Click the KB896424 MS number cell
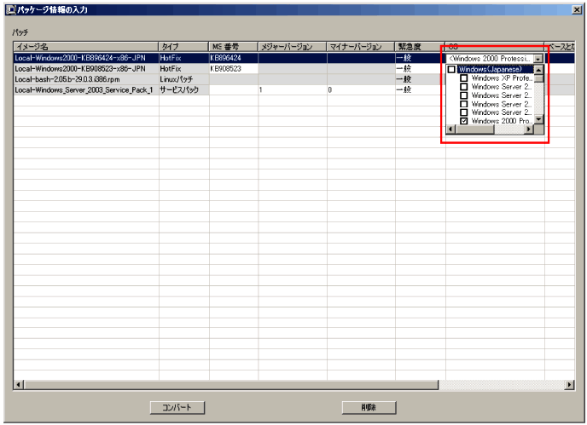 click(233, 58)
